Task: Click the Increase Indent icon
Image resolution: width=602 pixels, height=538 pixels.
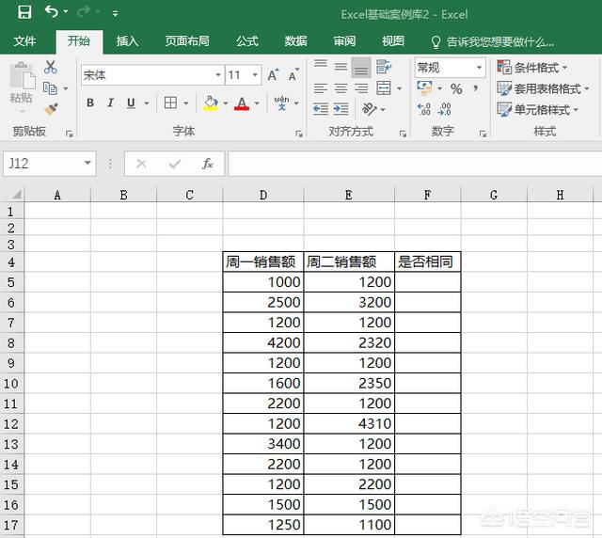Action: (341, 109)
